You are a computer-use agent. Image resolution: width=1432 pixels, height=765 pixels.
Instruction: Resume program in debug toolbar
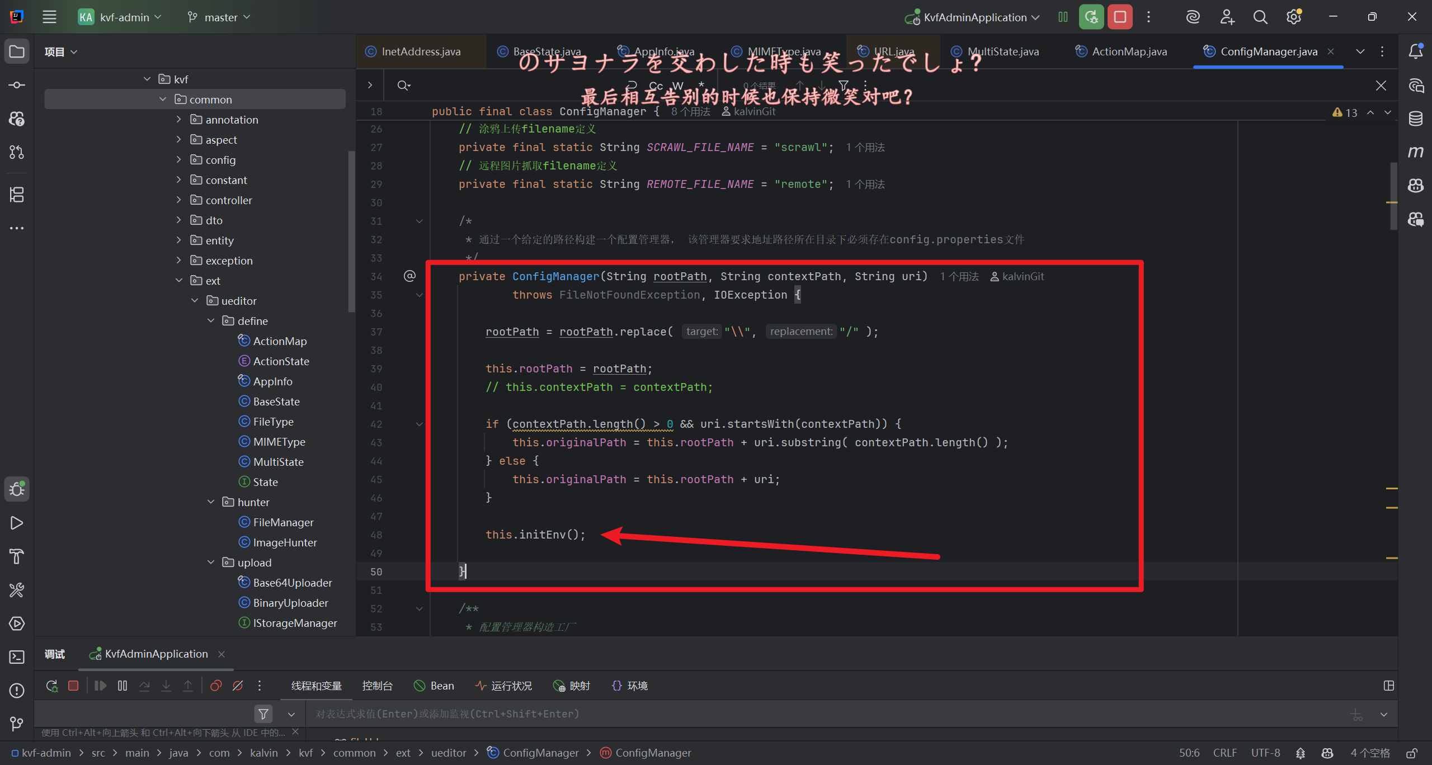[x=101, y=686]
